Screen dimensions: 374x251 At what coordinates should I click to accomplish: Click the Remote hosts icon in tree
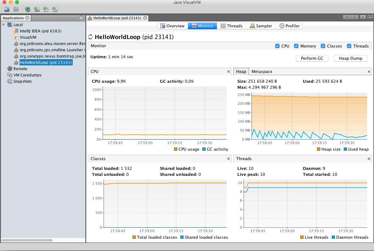coord(9,69)
